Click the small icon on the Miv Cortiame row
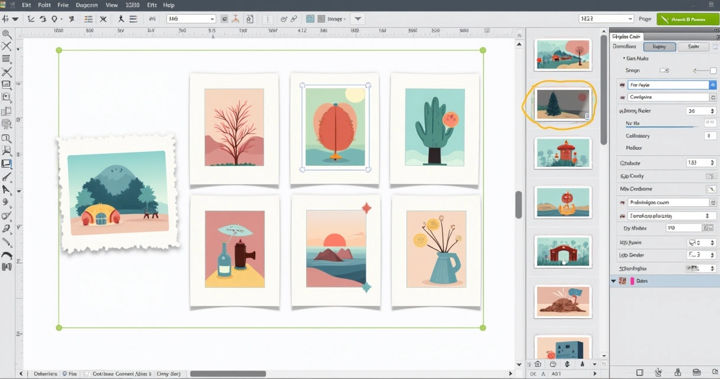This screenshot has width=720, height=379. point(711,189)
